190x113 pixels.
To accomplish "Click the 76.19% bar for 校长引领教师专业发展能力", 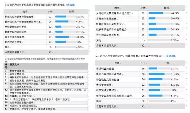I will [x=160, y=29].
